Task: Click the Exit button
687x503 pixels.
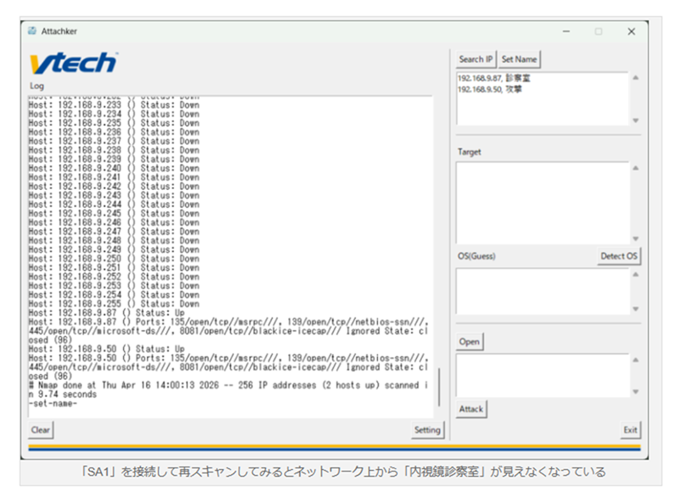Action: [x=630, y=430]
